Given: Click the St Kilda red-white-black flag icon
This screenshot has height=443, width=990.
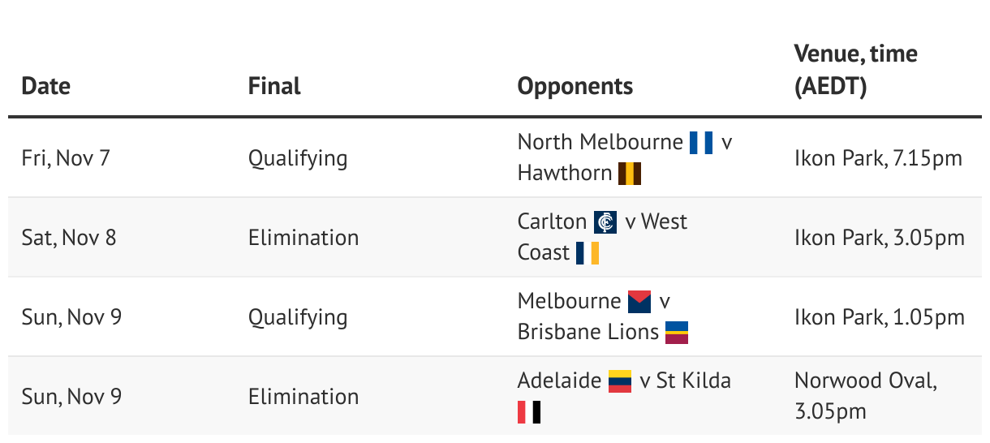Looking at the screenshot, I should (x=529, y=412).
